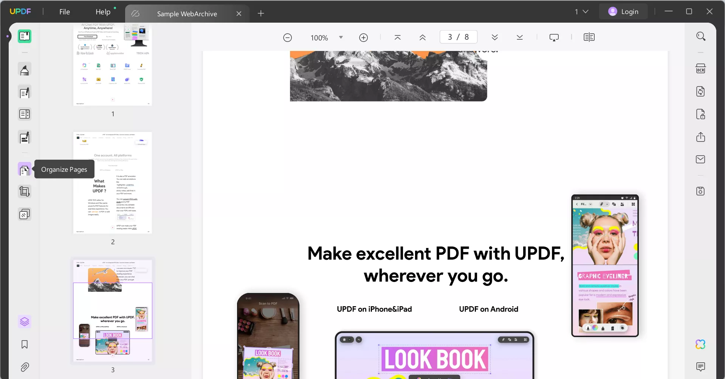Select page 3 thumbnail
The width and height of the screenshot is (725, 379).
(x=113, y=311)
